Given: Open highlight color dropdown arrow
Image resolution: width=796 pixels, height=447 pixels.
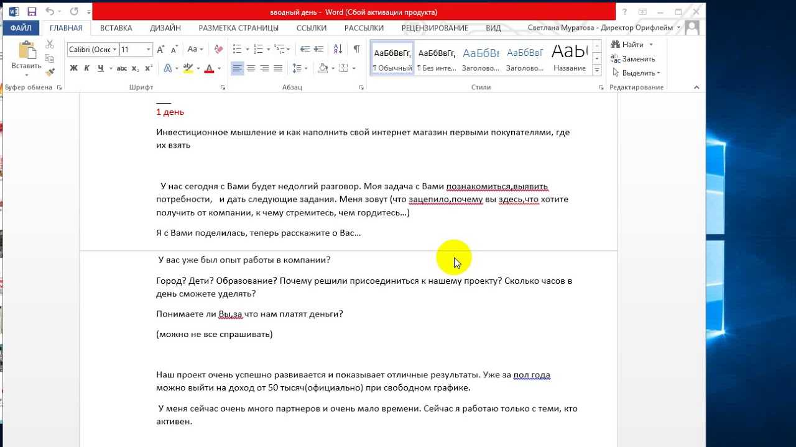Looking at the screenshot, I should point(197,68).
